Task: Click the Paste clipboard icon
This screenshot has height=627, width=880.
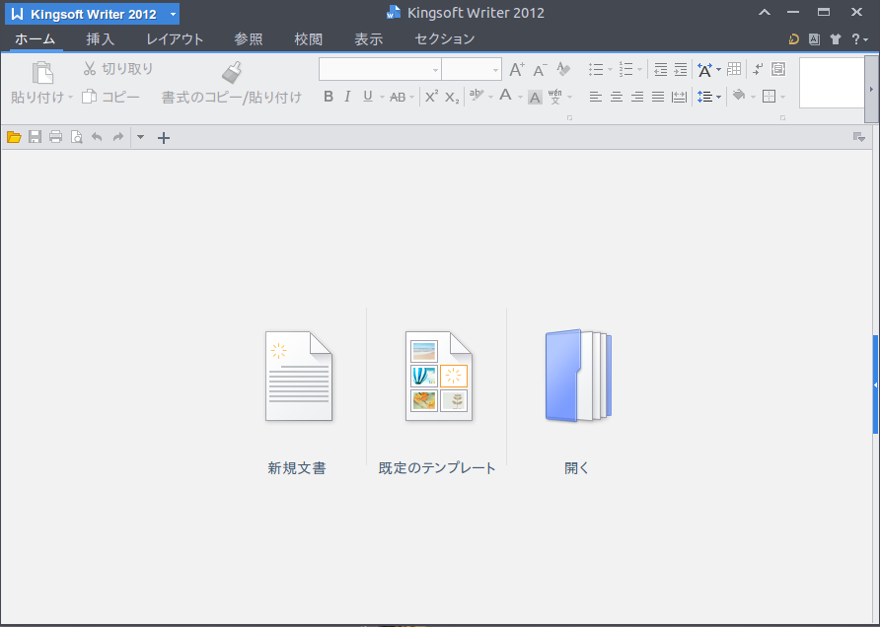Action: click(42, 73)
